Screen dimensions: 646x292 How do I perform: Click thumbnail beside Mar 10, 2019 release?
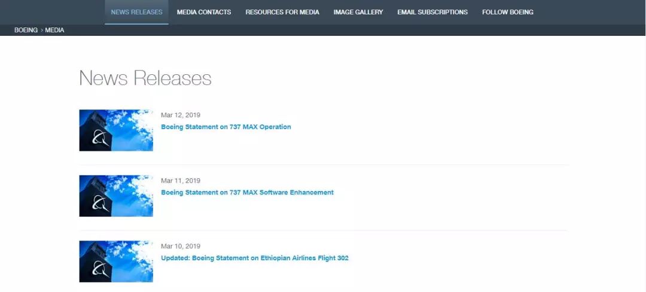click(x=116, y=261)
